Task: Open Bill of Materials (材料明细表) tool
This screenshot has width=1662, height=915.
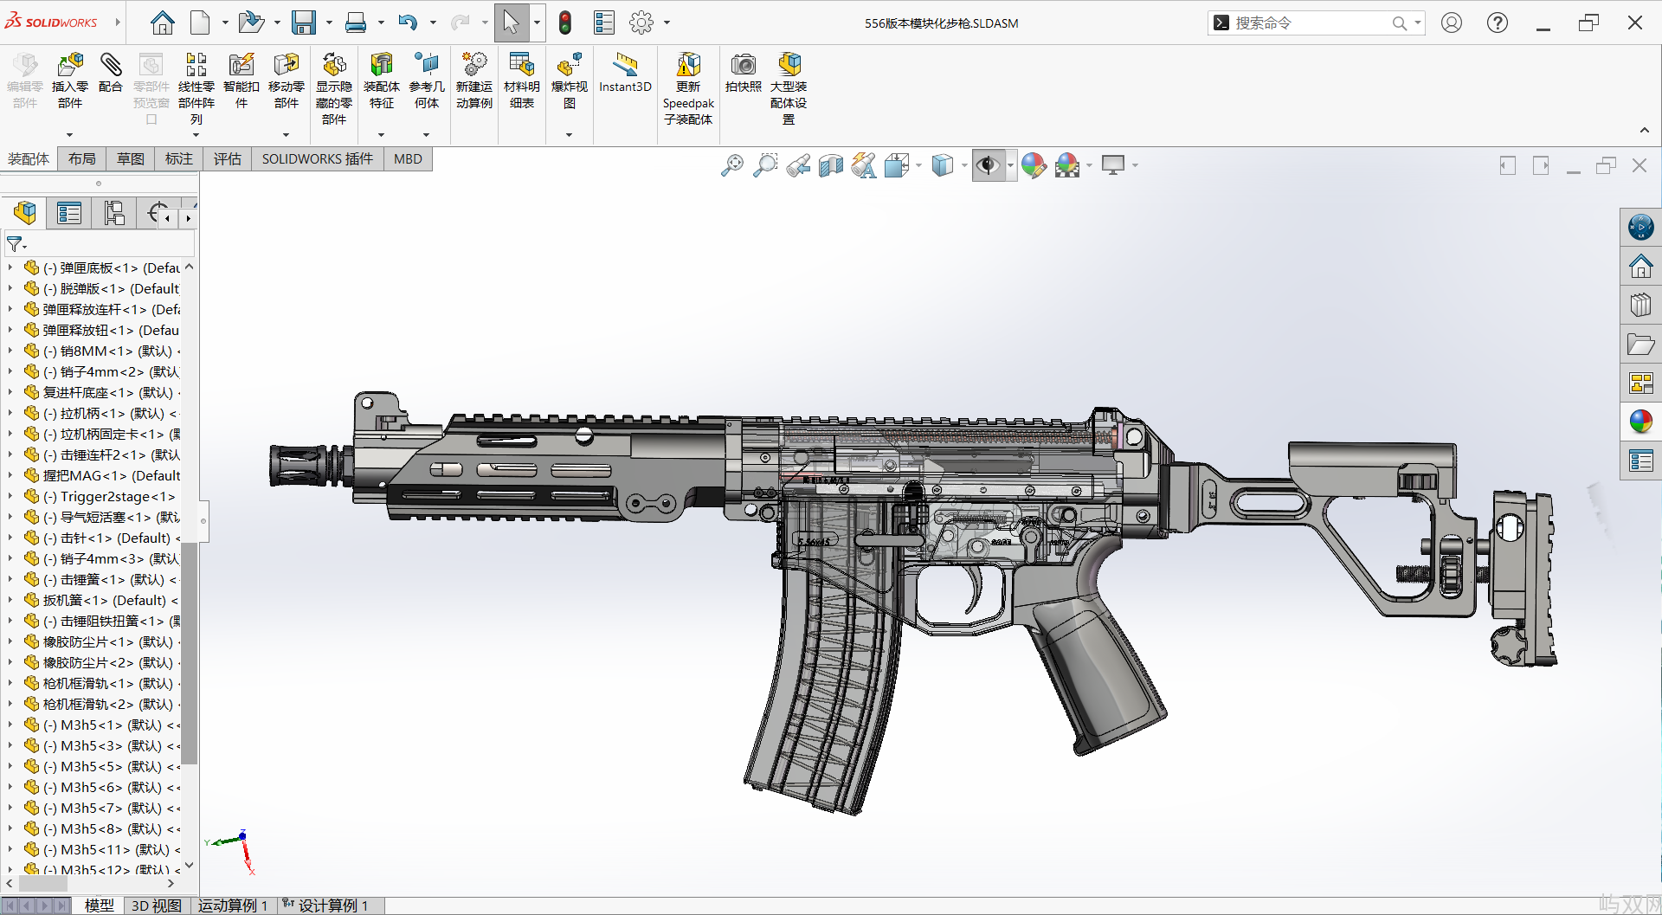Action: tap(521, 66)
